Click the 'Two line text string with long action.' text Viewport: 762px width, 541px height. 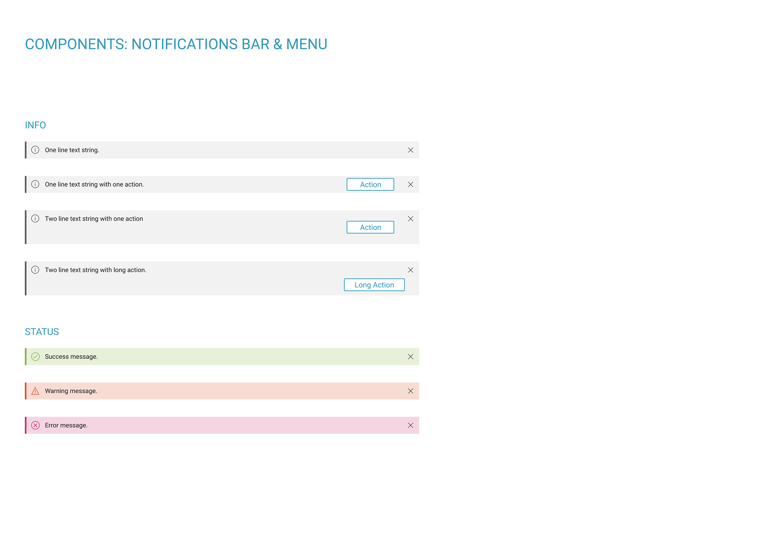[96, 270]
